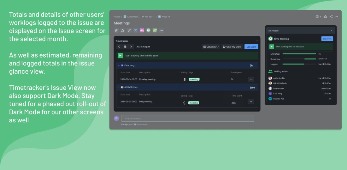Viewport: 347px width, 170px height.
Task: Collapse the Kata Jung worklog group
Action: point(119,65)
